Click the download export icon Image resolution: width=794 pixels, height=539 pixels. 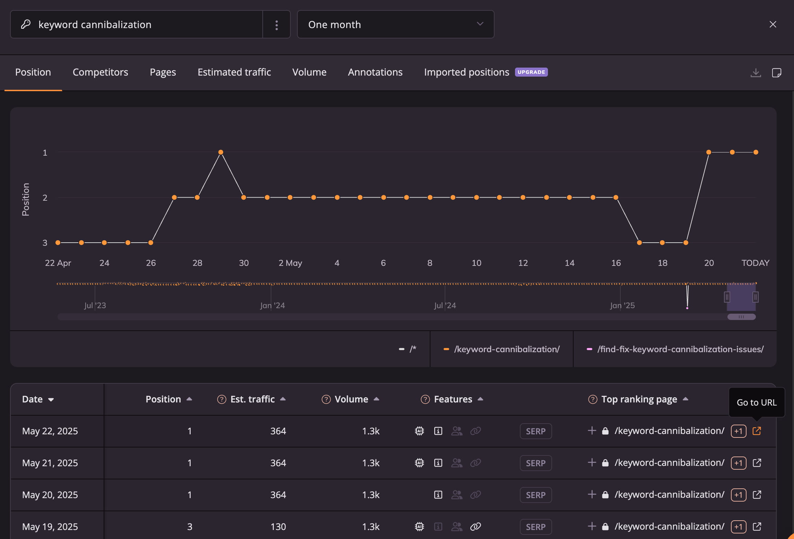click(756, 73)
